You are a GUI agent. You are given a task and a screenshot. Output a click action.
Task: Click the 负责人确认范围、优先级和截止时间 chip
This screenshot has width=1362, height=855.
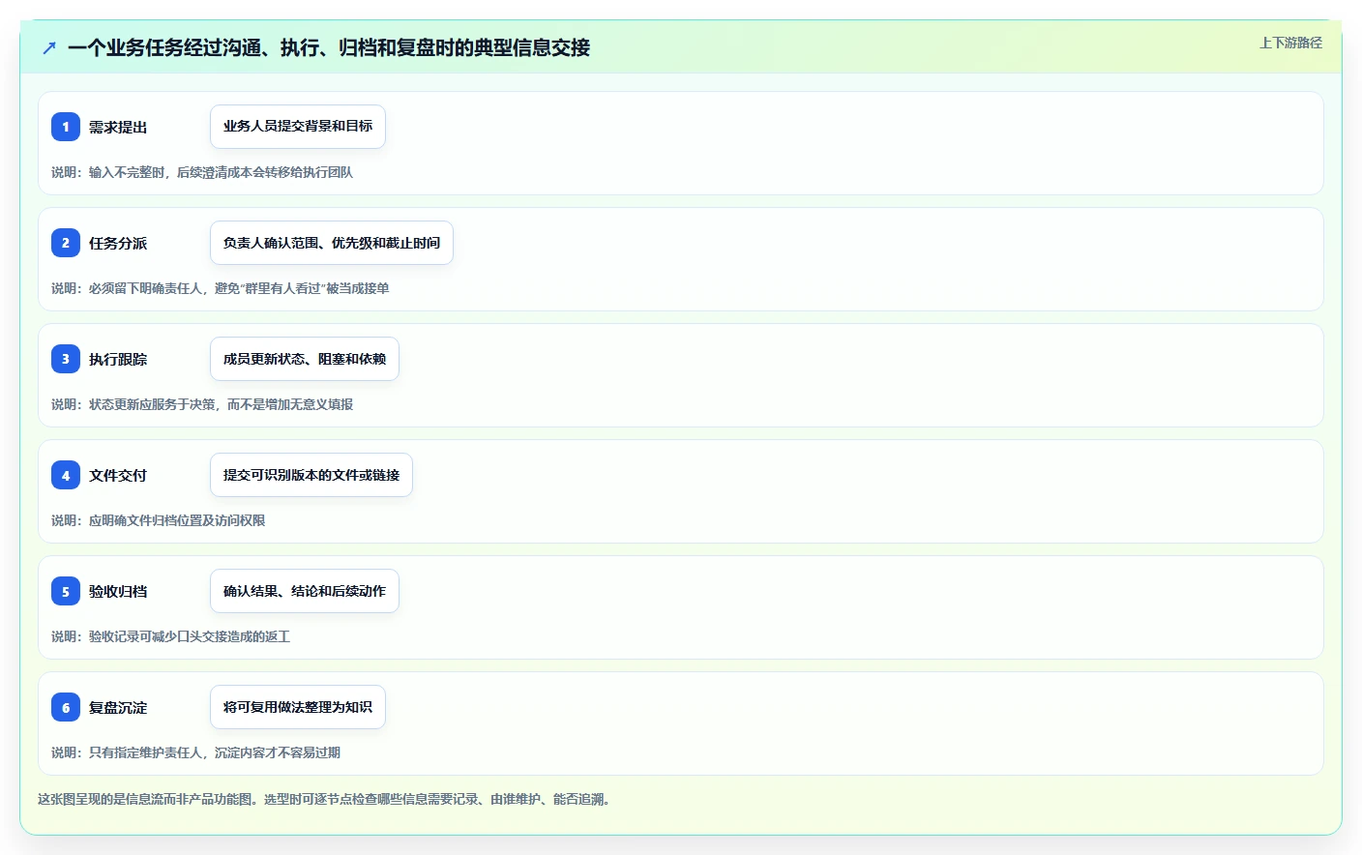pos(332,243)
